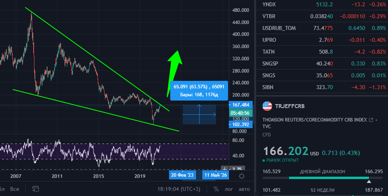
Task: Click the 0.713 (0.43%) change value
Action: point(341,153)
